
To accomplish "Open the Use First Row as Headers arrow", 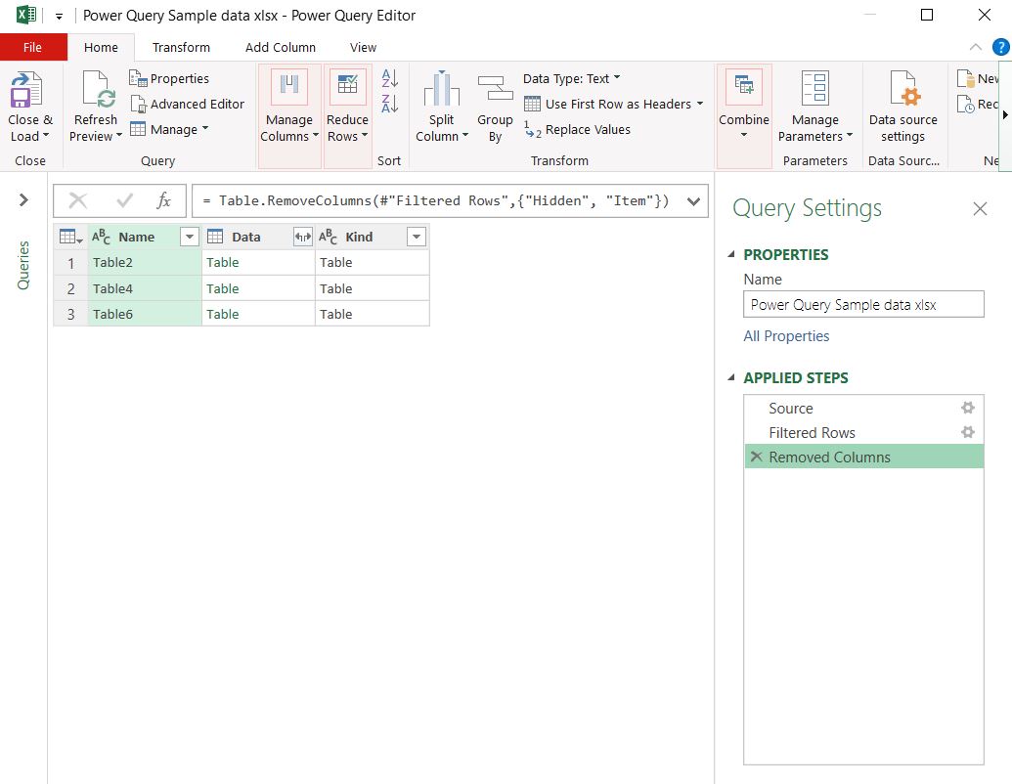I will (700, 104).
